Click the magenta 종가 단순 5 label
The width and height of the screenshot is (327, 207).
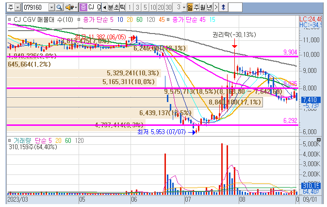[x=98, y=19]
